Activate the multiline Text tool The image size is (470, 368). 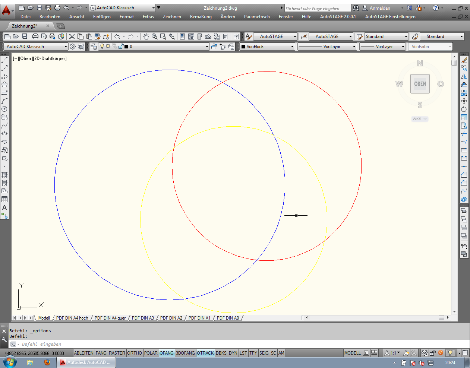click(x=4, y=207)
